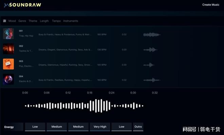Select the Outro energy block
The image size is (224, 135).
click(x=138, y=127)
